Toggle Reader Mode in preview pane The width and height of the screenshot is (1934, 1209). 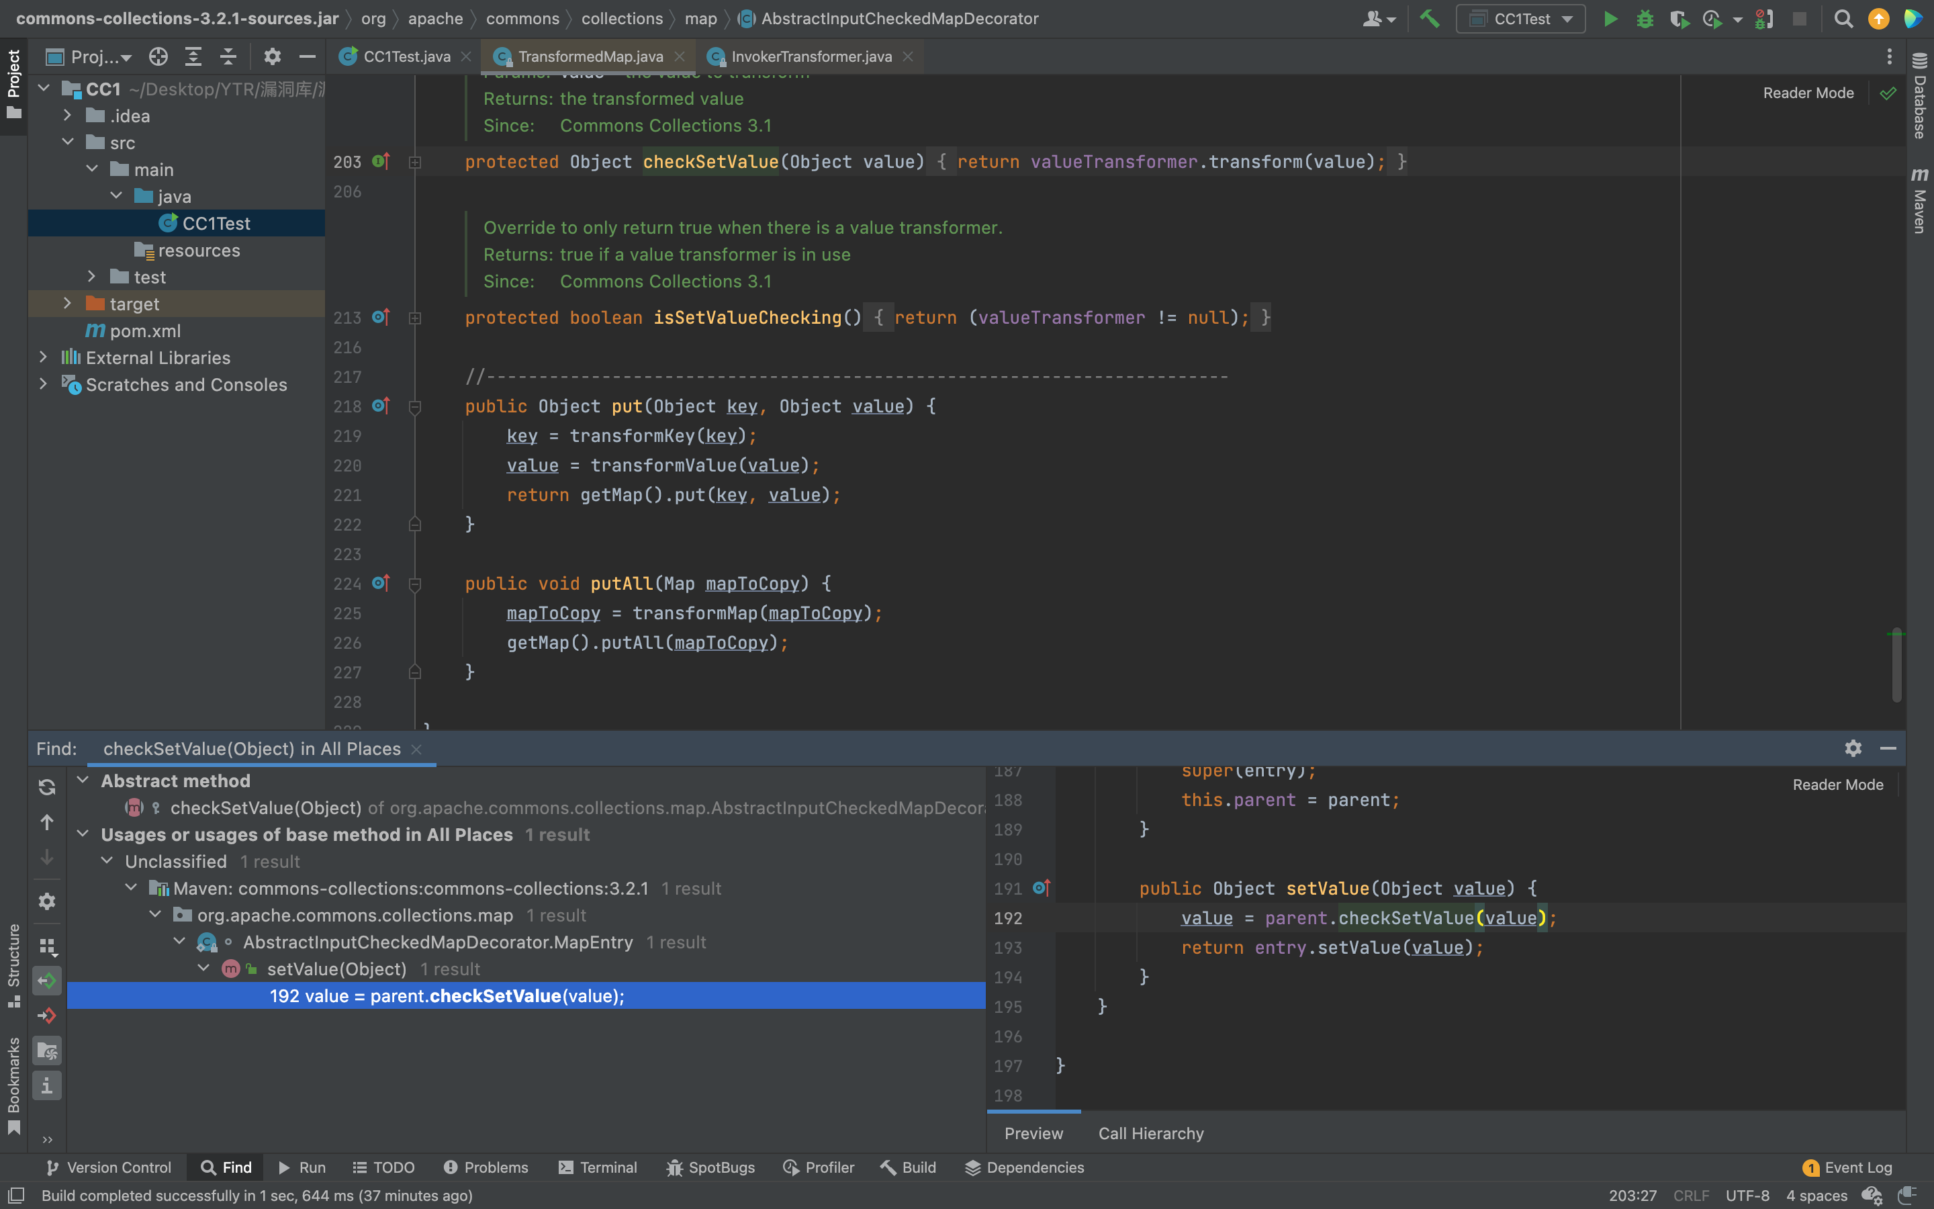[1837, 785]
